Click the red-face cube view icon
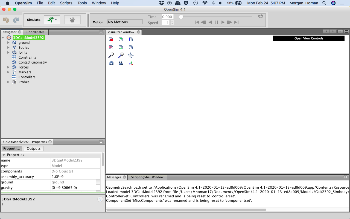 (x=111, y=39)
